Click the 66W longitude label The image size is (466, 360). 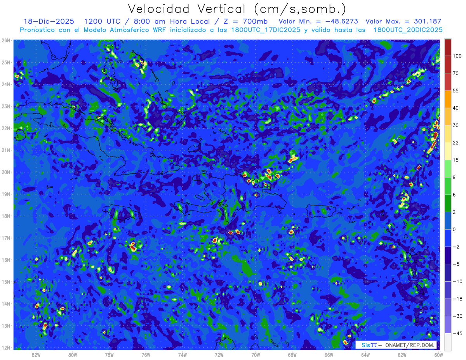point(329,355)
